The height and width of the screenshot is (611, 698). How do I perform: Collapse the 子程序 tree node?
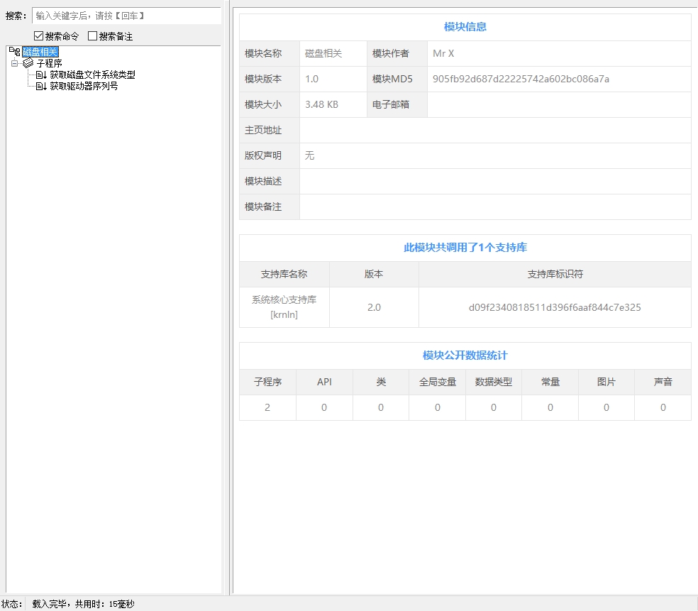14,63
